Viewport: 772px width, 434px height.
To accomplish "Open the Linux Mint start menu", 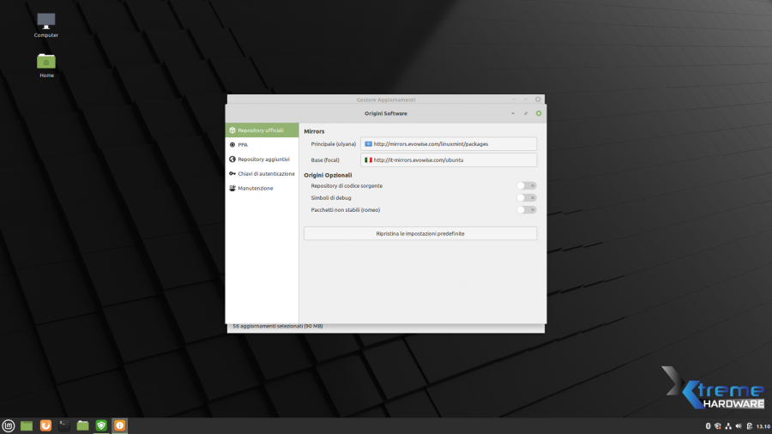I will [x=9, y=425].
